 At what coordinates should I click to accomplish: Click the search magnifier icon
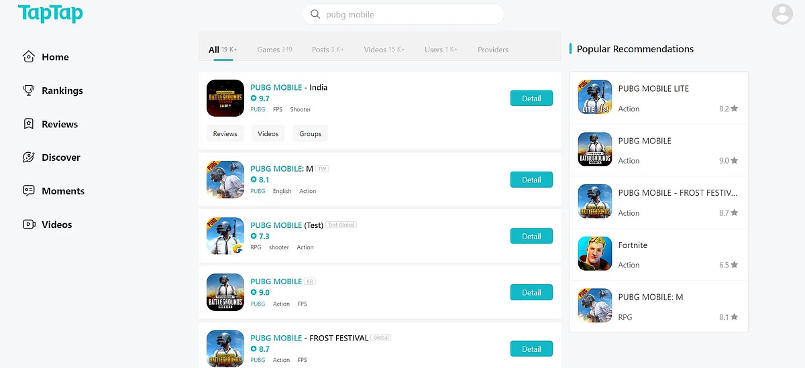pos(315,14)
